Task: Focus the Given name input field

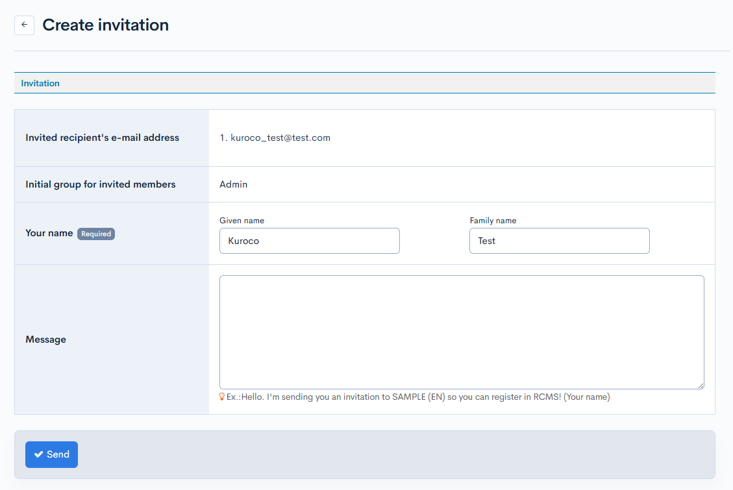Action: [x=309, y=241]
